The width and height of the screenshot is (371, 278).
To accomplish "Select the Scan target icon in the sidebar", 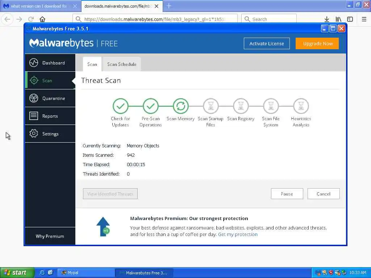I will (34, 80).
